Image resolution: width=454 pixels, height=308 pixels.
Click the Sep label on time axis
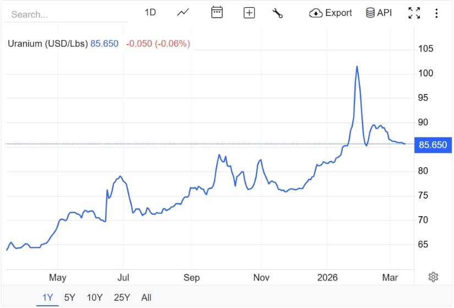pos(192,278)
